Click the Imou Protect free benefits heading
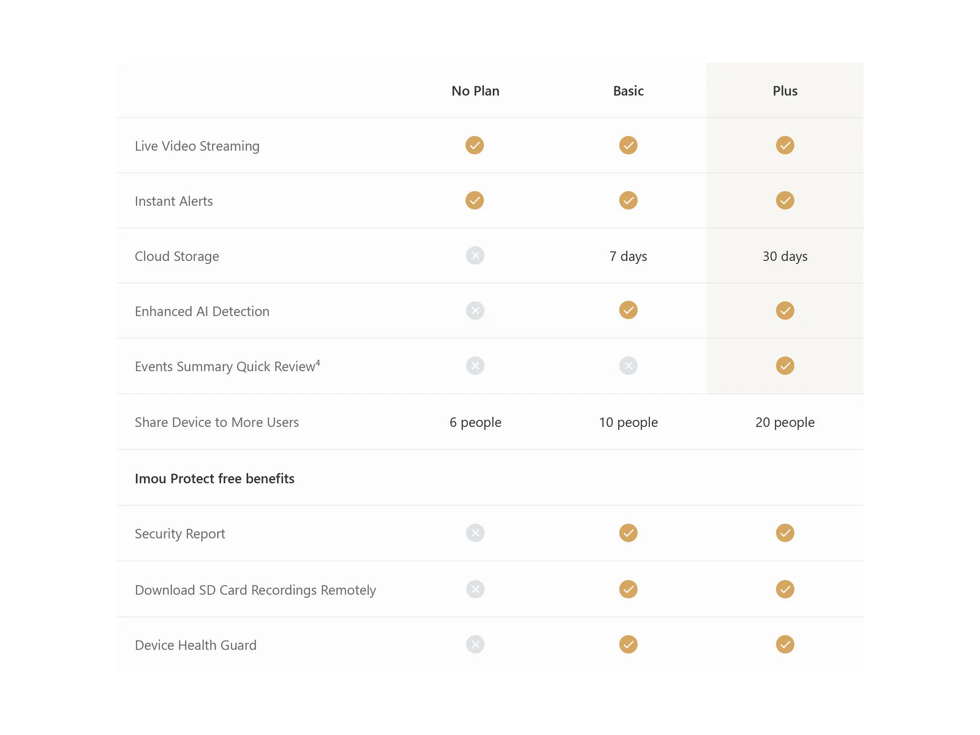The height and width of the screenshot is (735, 980). 214,478
